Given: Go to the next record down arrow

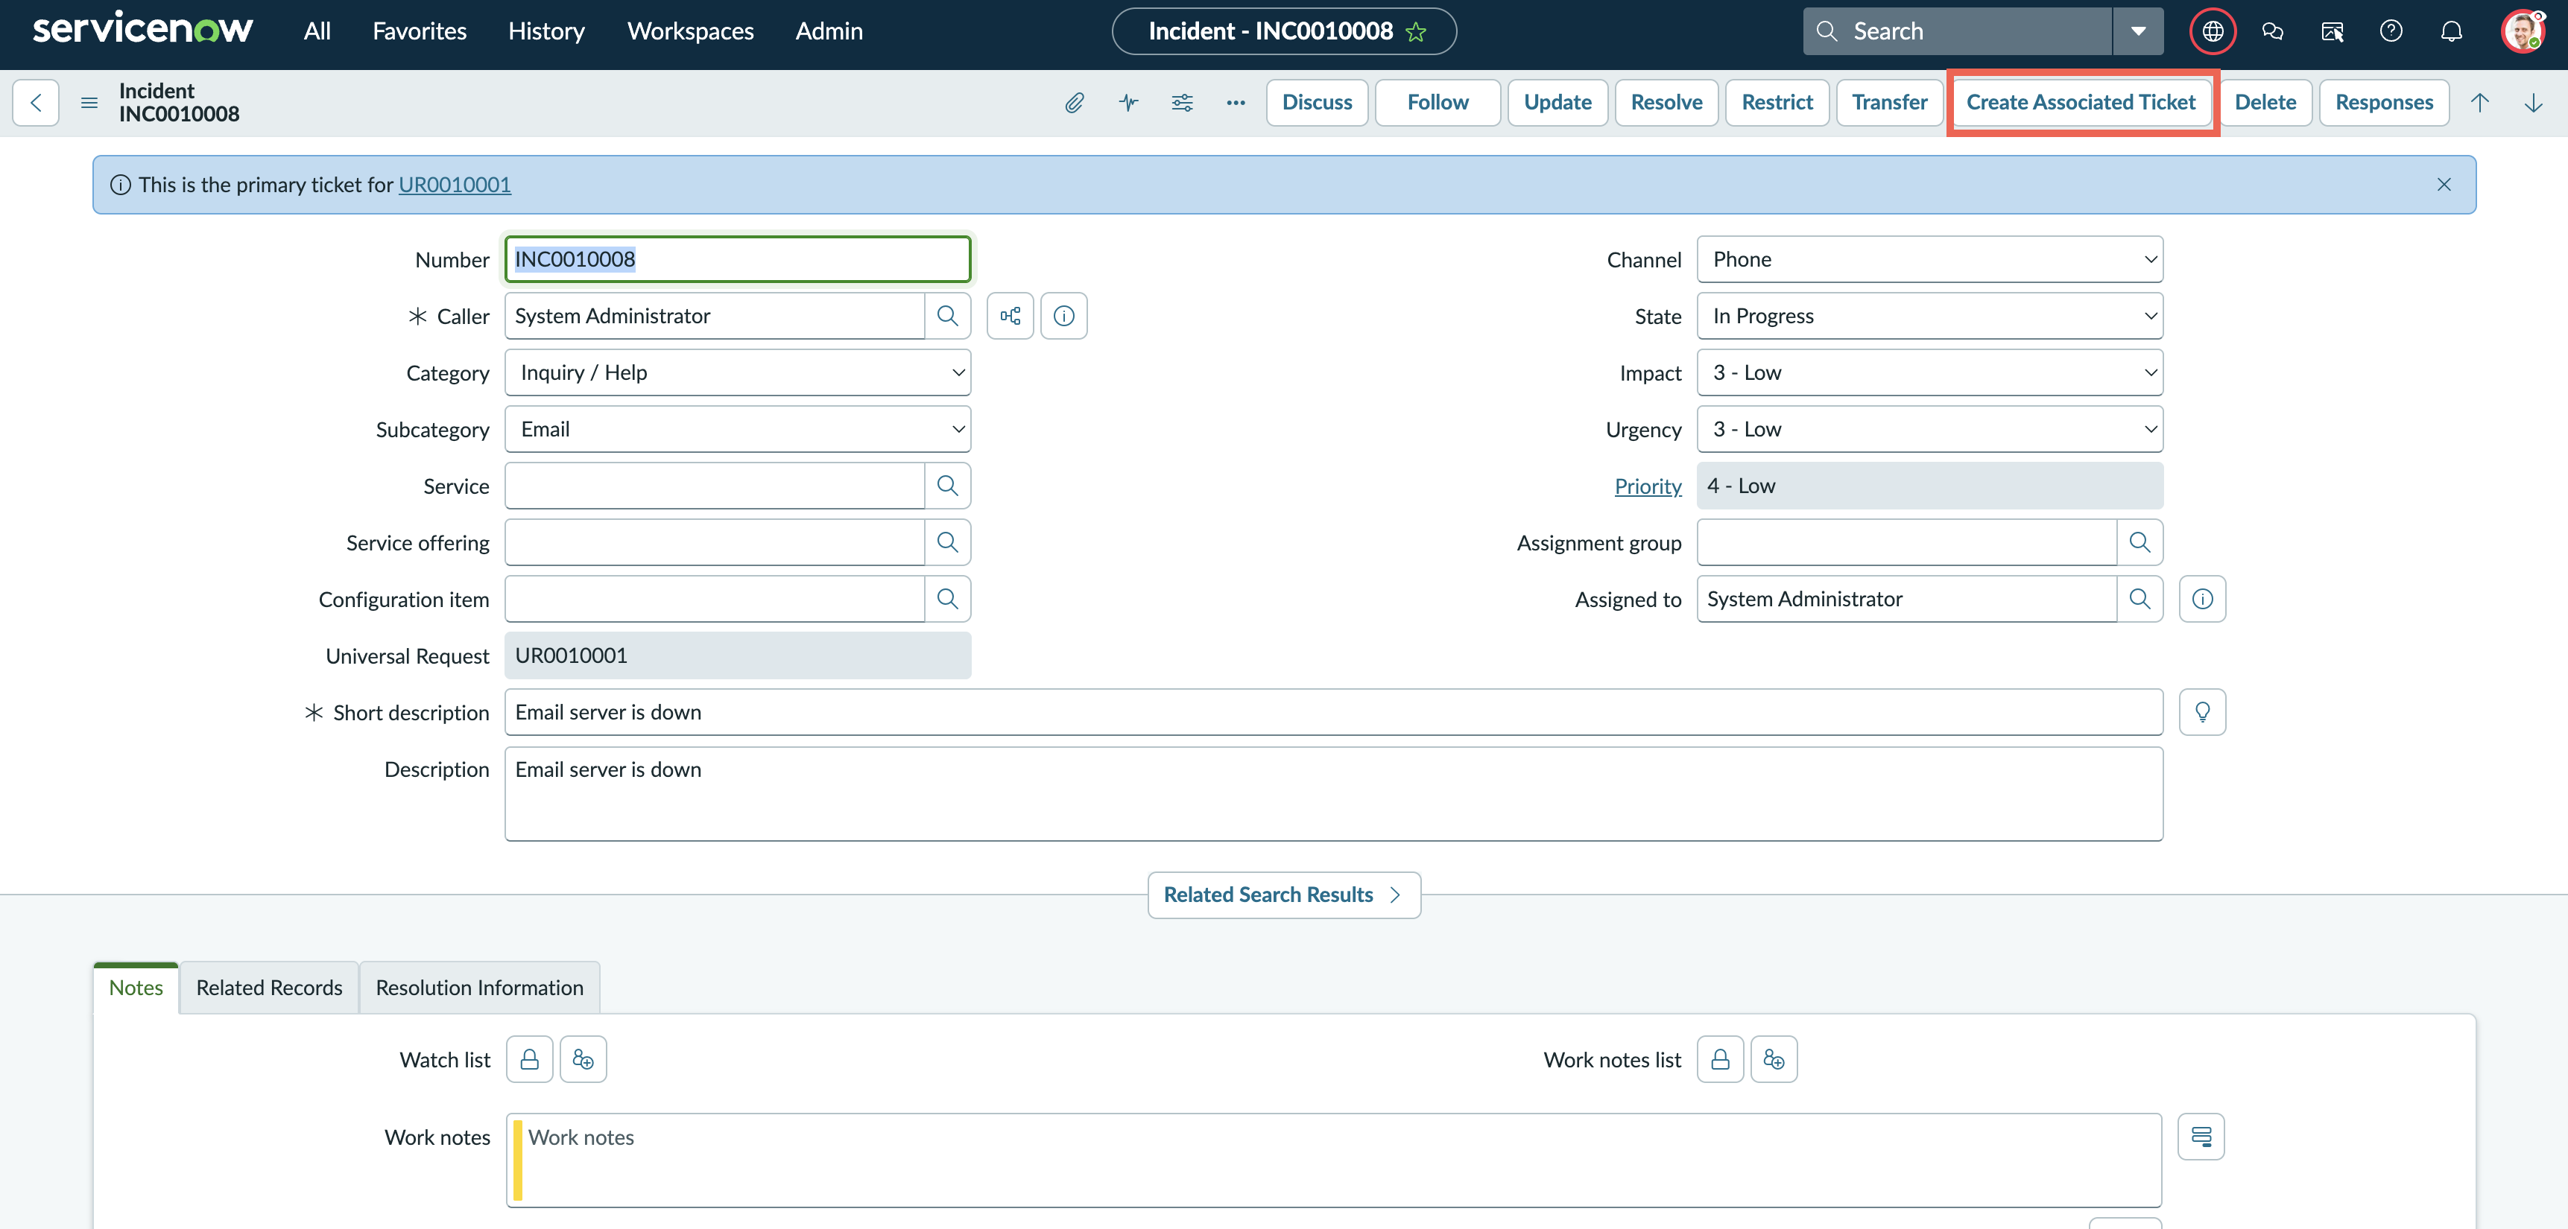Looking at the screenshot, I should pos(2533,103).
